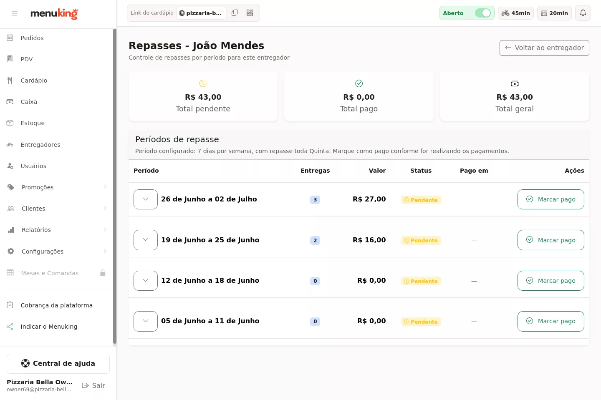Open Central de ajuda
This screenshot has width=601, height=400.
point(58,364)
